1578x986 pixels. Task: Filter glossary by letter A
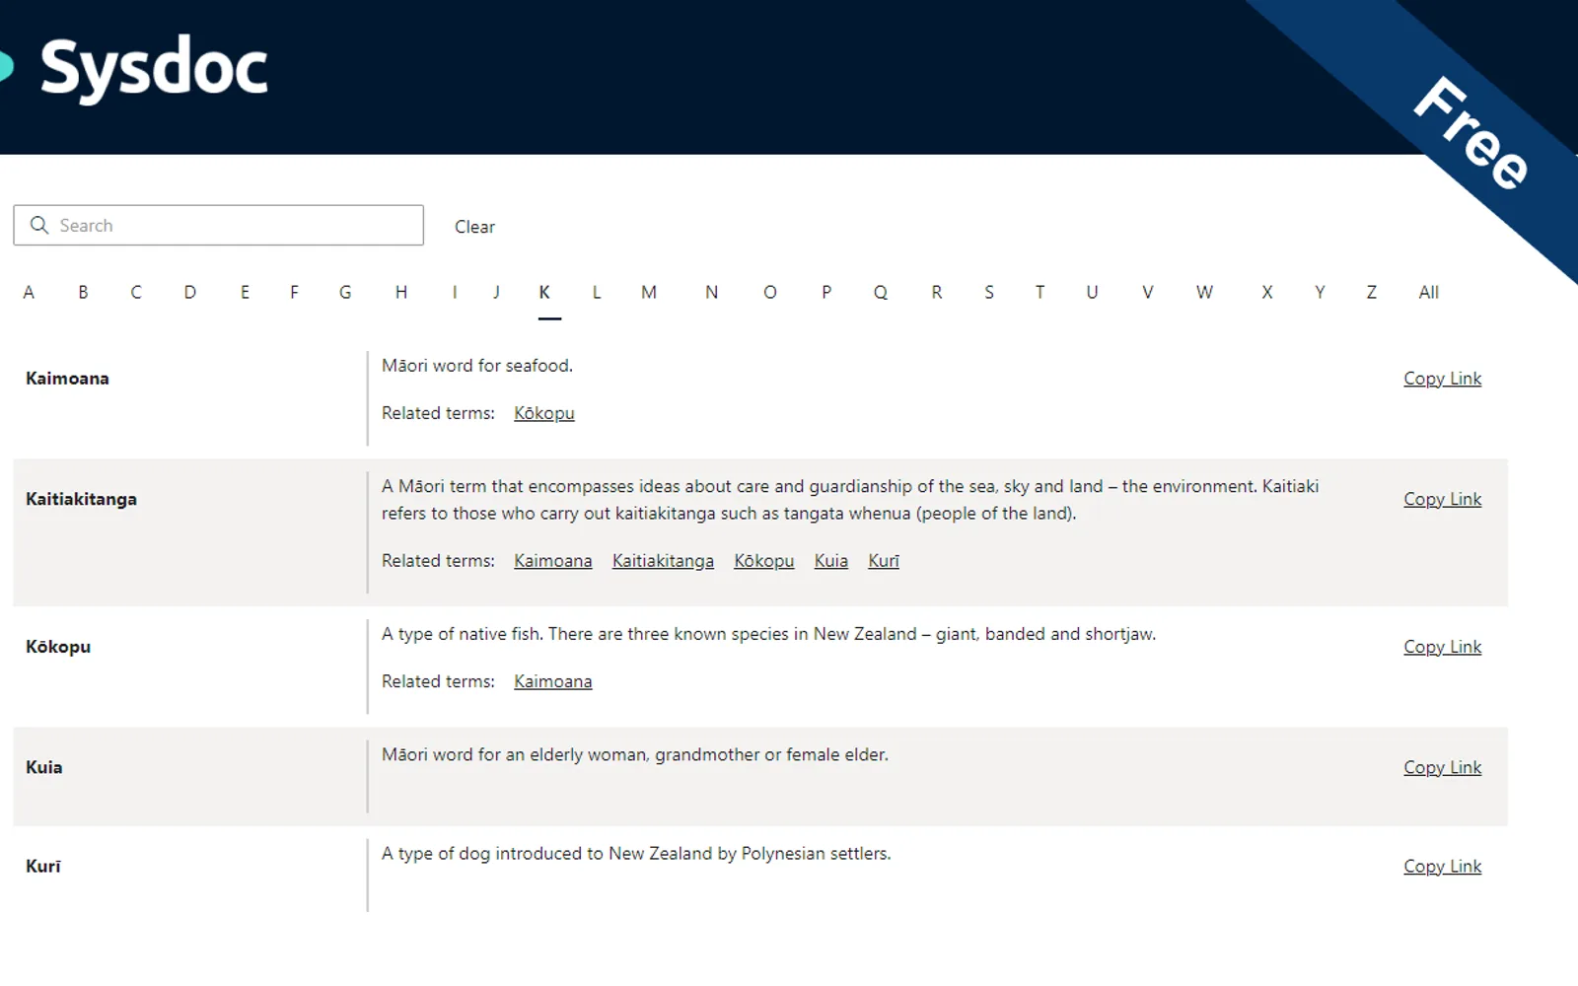pyautogui.click(x=29, y=292)
